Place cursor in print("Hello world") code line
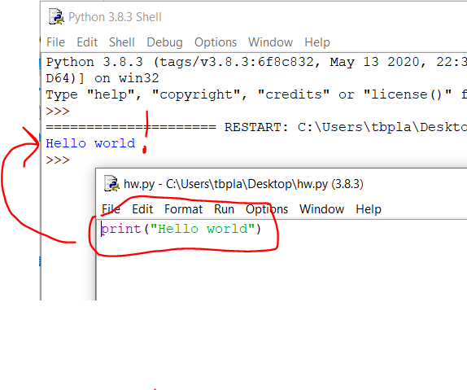 click(x=181, y=229)
